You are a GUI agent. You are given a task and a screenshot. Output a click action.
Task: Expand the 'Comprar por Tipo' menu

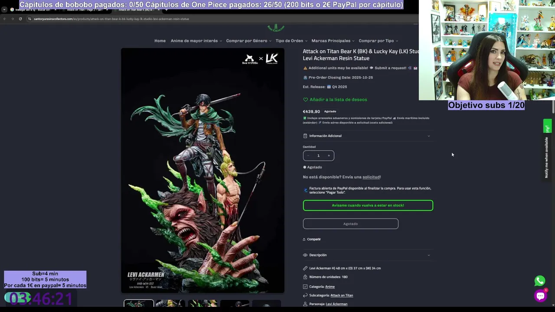pos(379,41)
